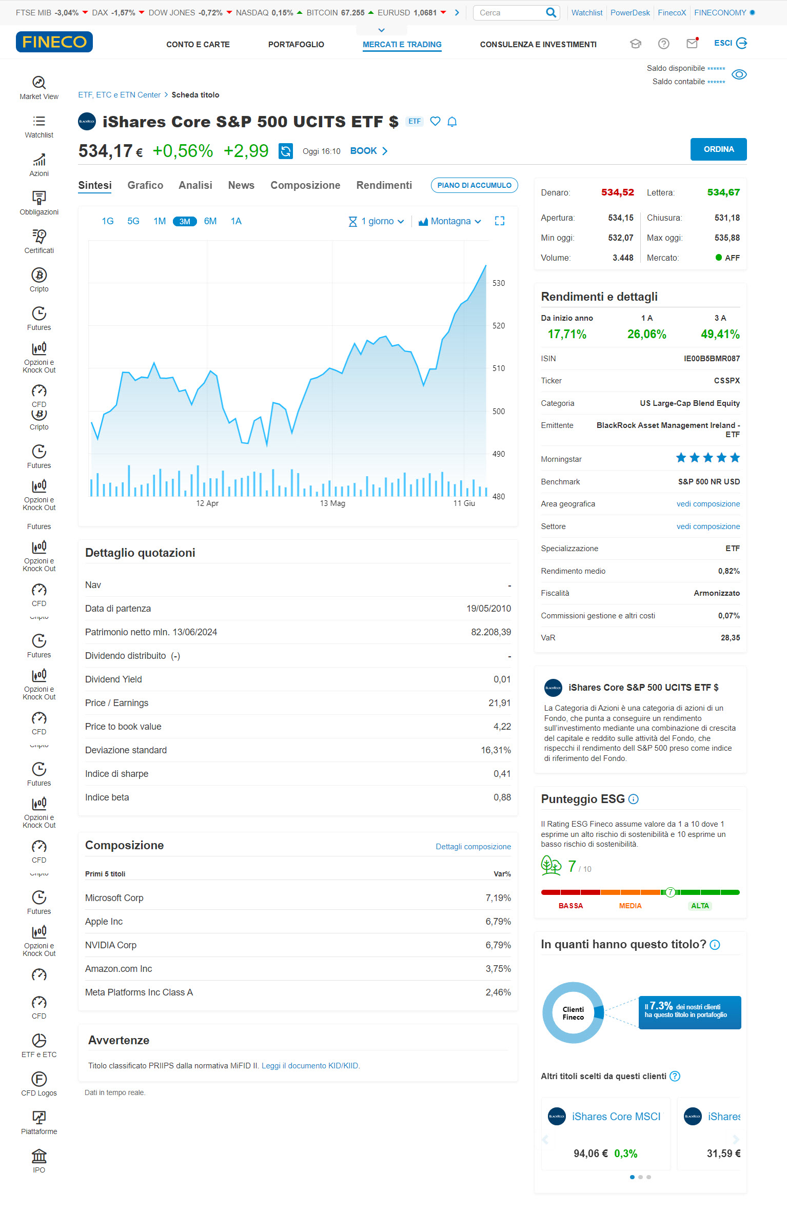Set a price alert with bell icon
Screen dimensions: 787x1211
452,122
